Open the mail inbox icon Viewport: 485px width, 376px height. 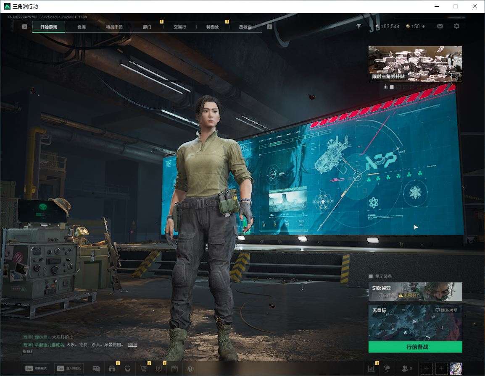[440, 26]
